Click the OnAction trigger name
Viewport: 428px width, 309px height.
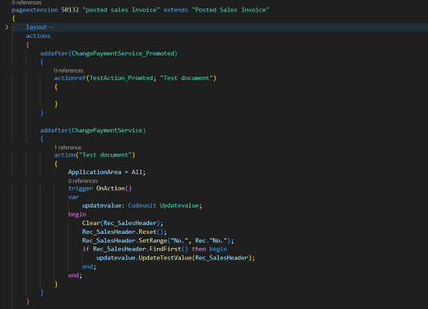click(x=110, y=189)
